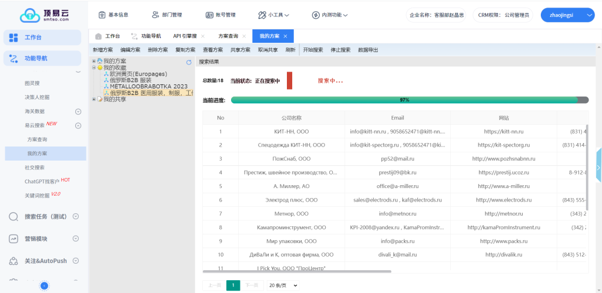Viewport: 602px width, 293px height.
Task: Click the 顶易云 cloud logo
Action: (29, 15)
